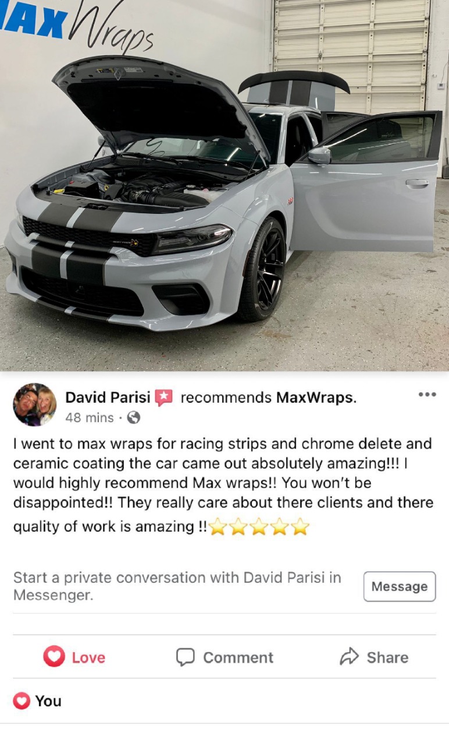Click the Comment text label

pos(238,657)
